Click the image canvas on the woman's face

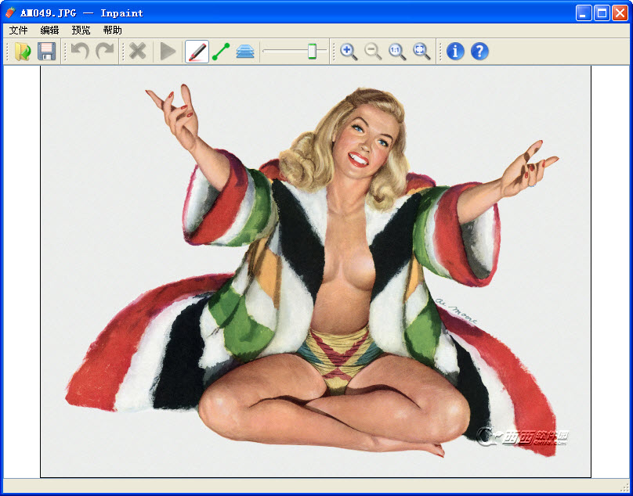pos(365,141)
